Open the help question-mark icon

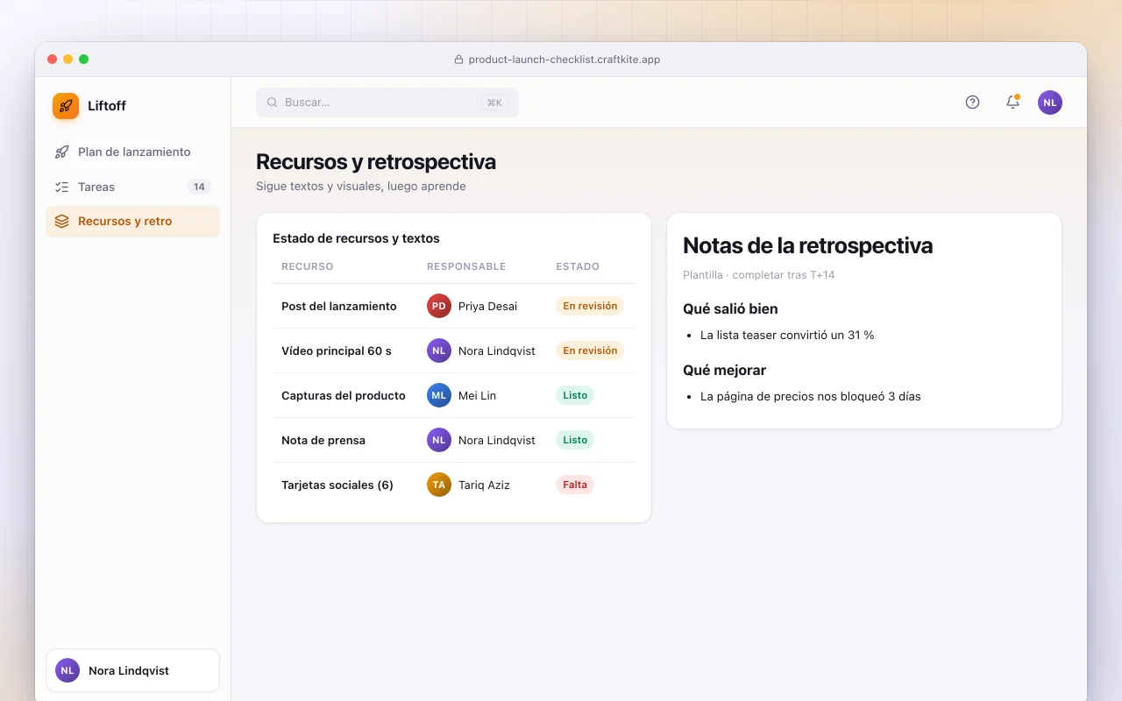tap(972, 103)
